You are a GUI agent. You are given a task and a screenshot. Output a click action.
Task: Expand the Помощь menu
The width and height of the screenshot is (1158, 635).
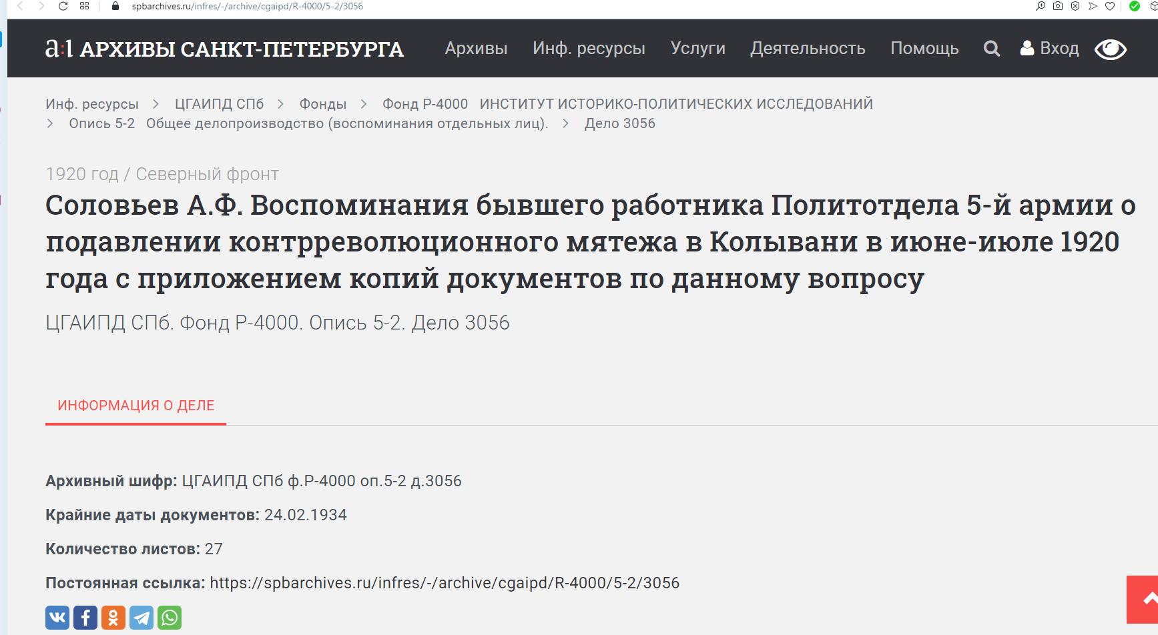[x=924, y=49]
